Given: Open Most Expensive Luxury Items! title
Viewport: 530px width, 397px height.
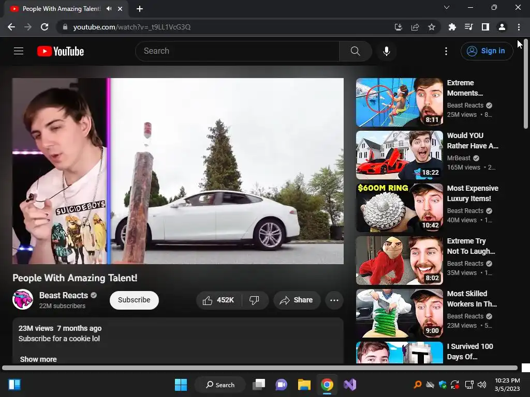Looking at the screenshot, I should click(x=473, y=193).
